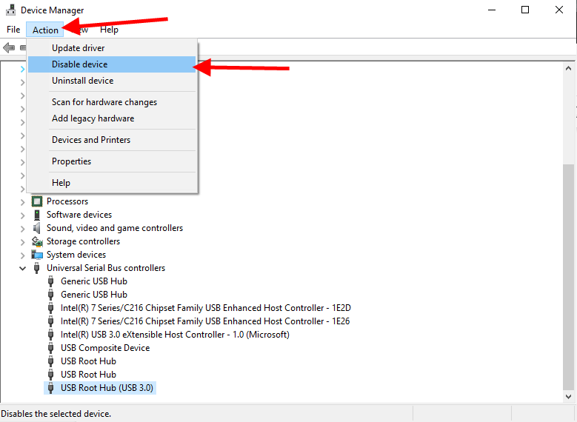Select Universal Serial Bus controllers
Screen dimensions: 577x422
point(106,268)
